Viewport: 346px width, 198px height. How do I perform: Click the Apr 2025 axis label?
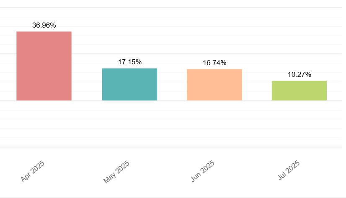[x=33, y=171]
